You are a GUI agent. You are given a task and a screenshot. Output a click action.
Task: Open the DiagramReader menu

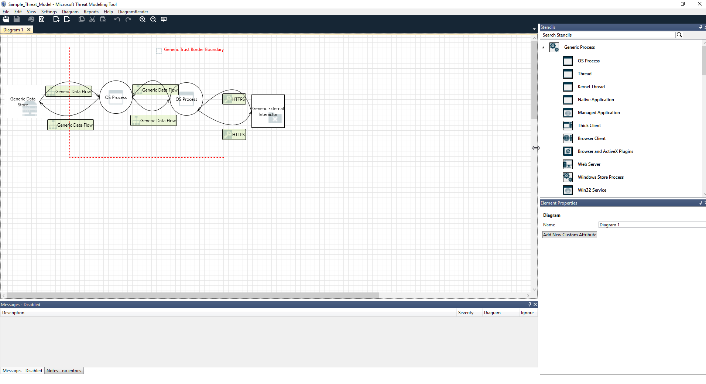133,12
